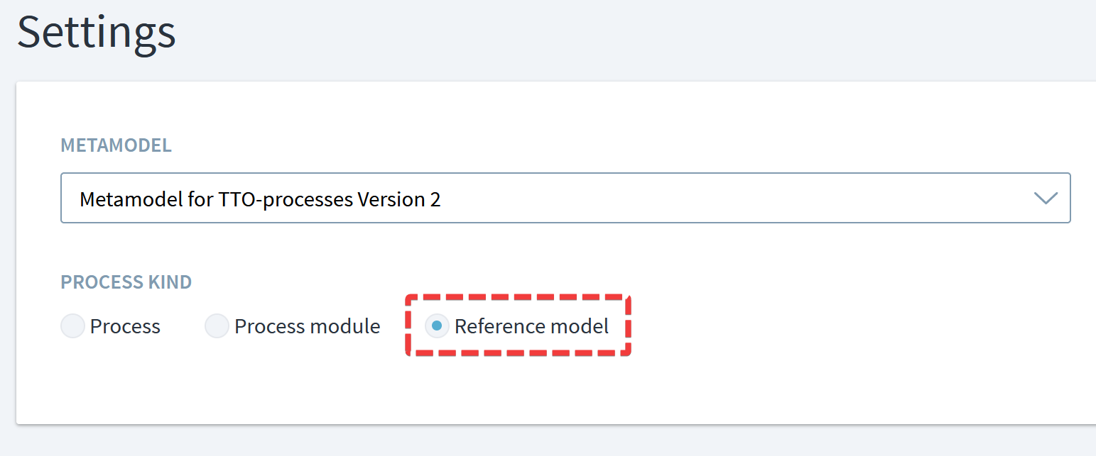The height and width of the screenshot is (456, 1096).
Task: Click the "Process" option label text
Action: click(x=125, y=326)
